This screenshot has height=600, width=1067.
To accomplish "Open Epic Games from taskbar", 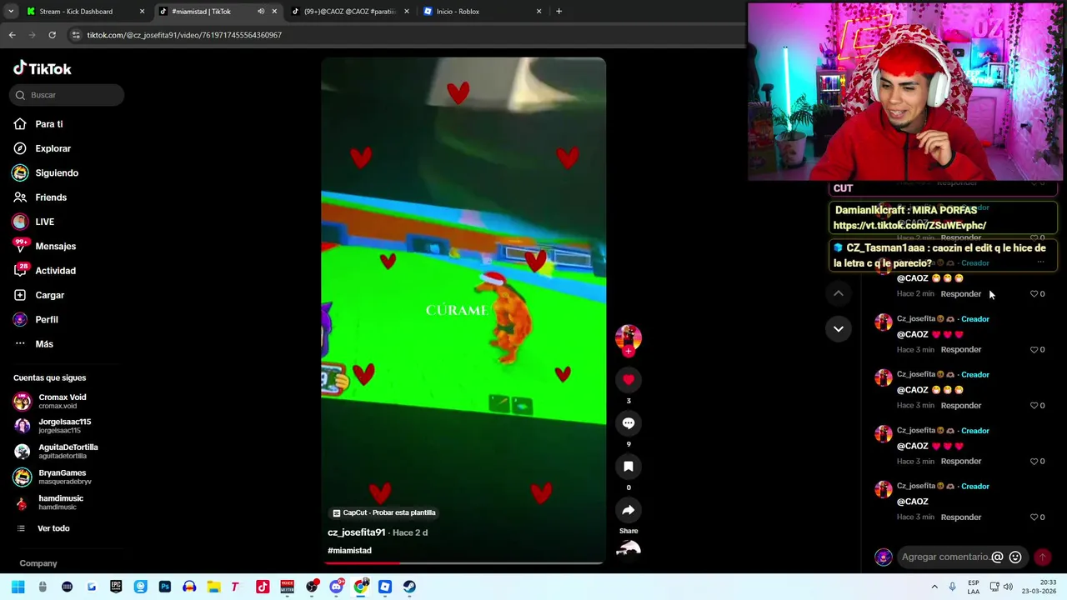I will point(116,587).
